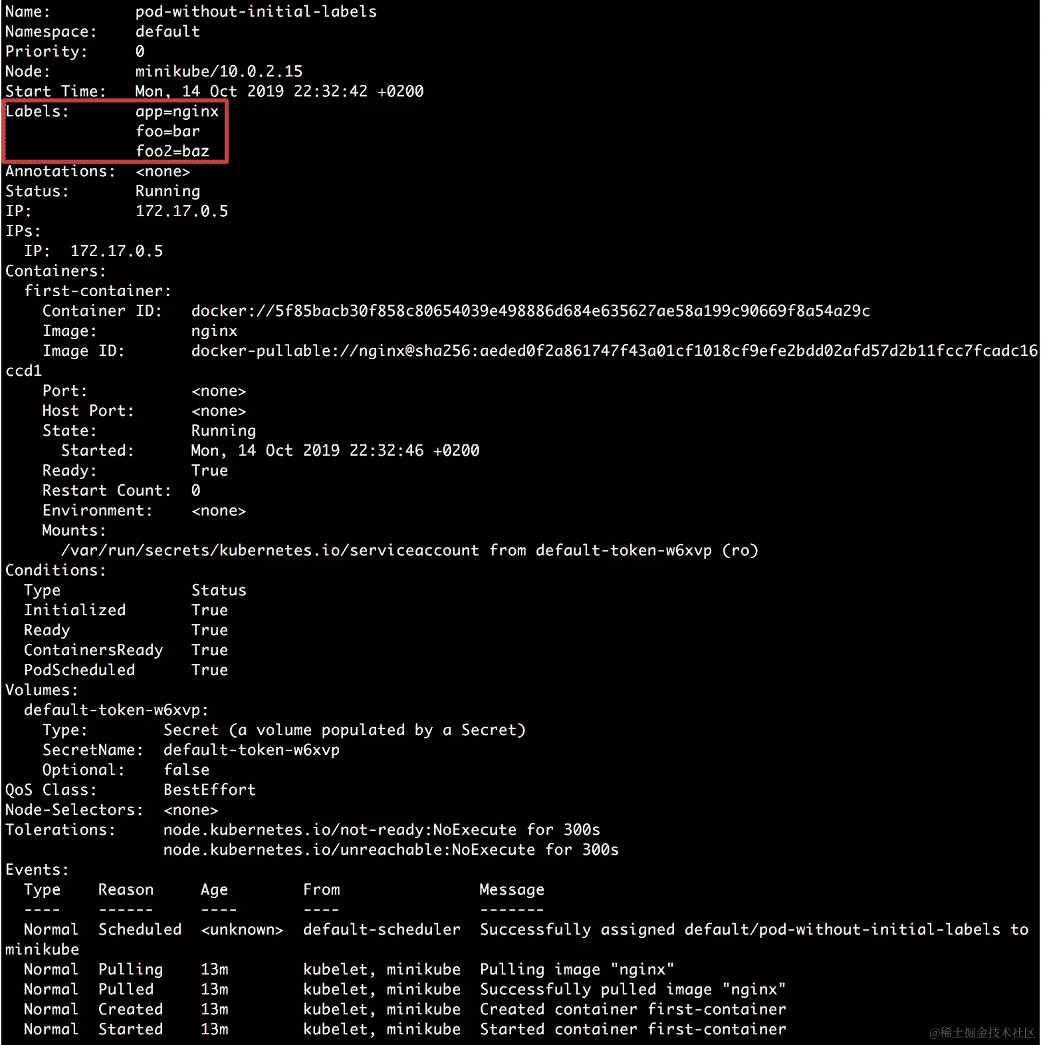Click the Optional value 'false'

point(186,770)
